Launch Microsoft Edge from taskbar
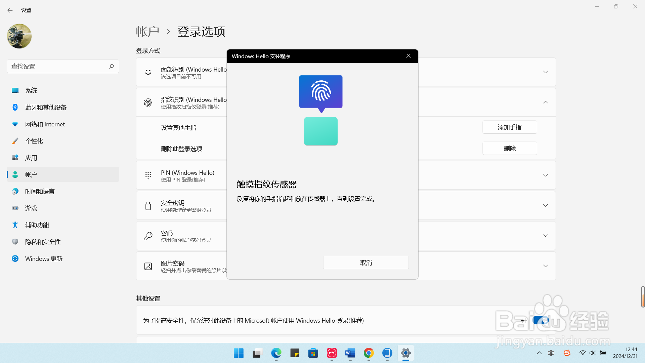The height and width of the screenshot is (363, 645). (x=276, y=353)
